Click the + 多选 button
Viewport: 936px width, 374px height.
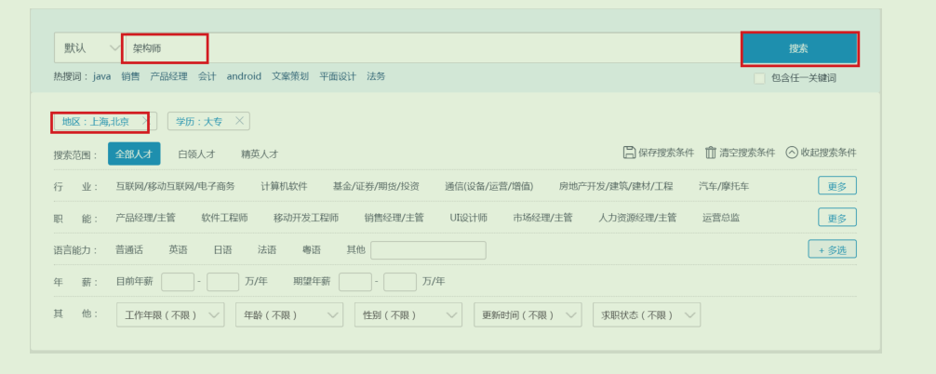pos(832,249)
